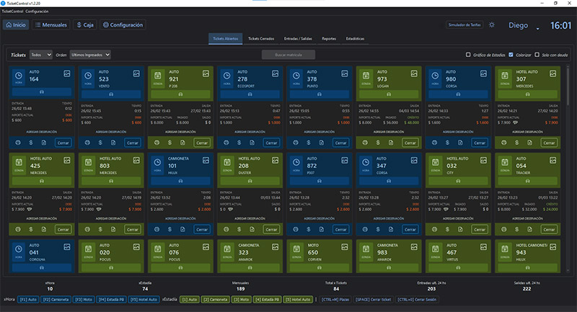This screenshot has width=577, height=312.
Task: Click the headset bar on ticket 278
Action: [x=250, y=94]
